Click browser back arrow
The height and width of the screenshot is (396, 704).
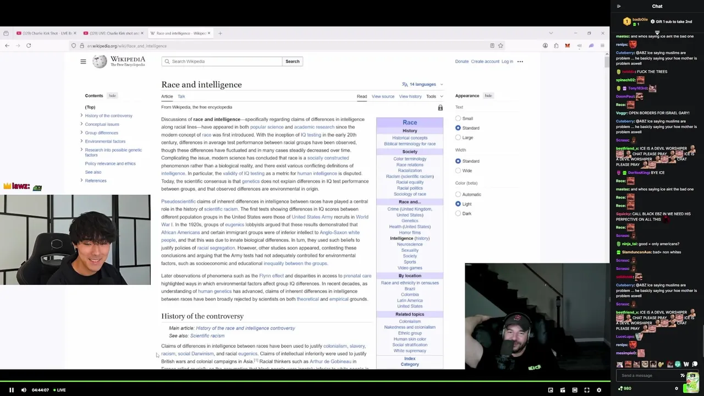point(7,46)
